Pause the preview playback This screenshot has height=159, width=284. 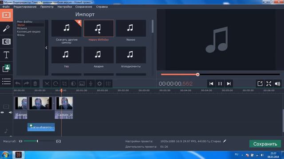(220, 83)
